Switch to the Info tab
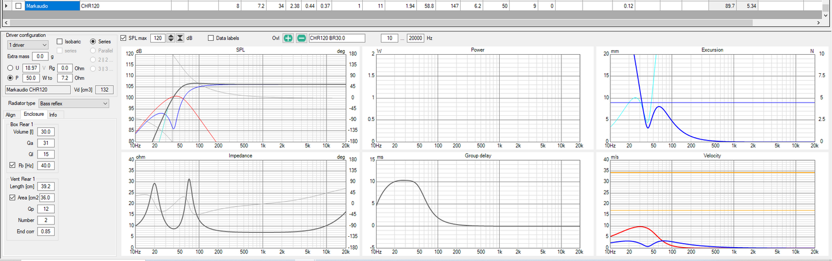832x261 pixels. (53, 115)
